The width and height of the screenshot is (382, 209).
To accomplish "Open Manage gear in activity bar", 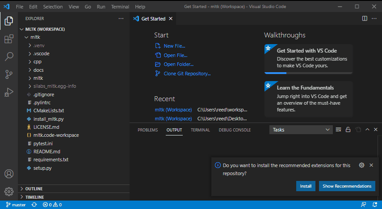I will (x=8, y=191).
